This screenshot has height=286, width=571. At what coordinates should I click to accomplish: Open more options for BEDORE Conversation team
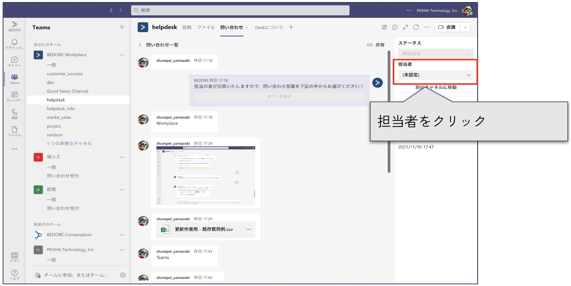pyautogui.click(x=122, y=235)
